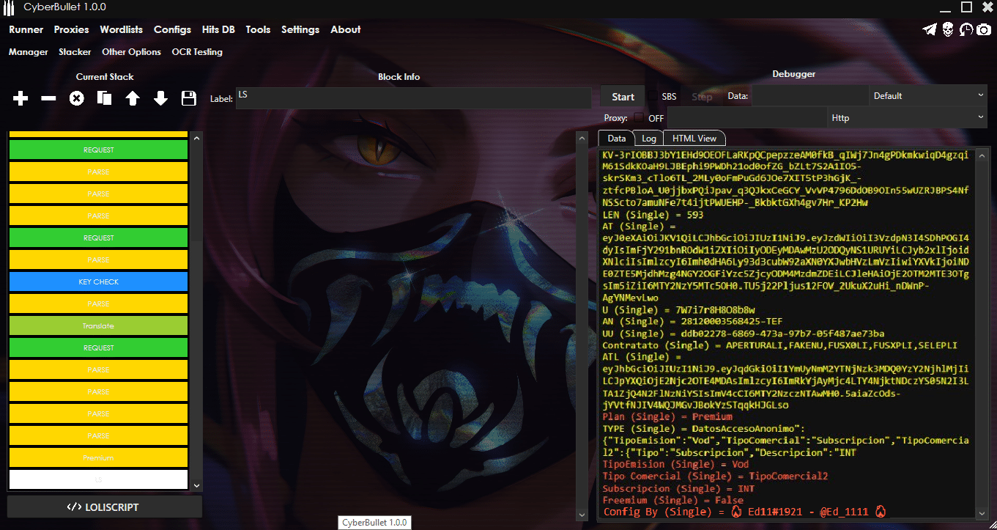Click the Step button
This screenshot has width=997, height=530.
pyautogui.click(x=702, y=97)
